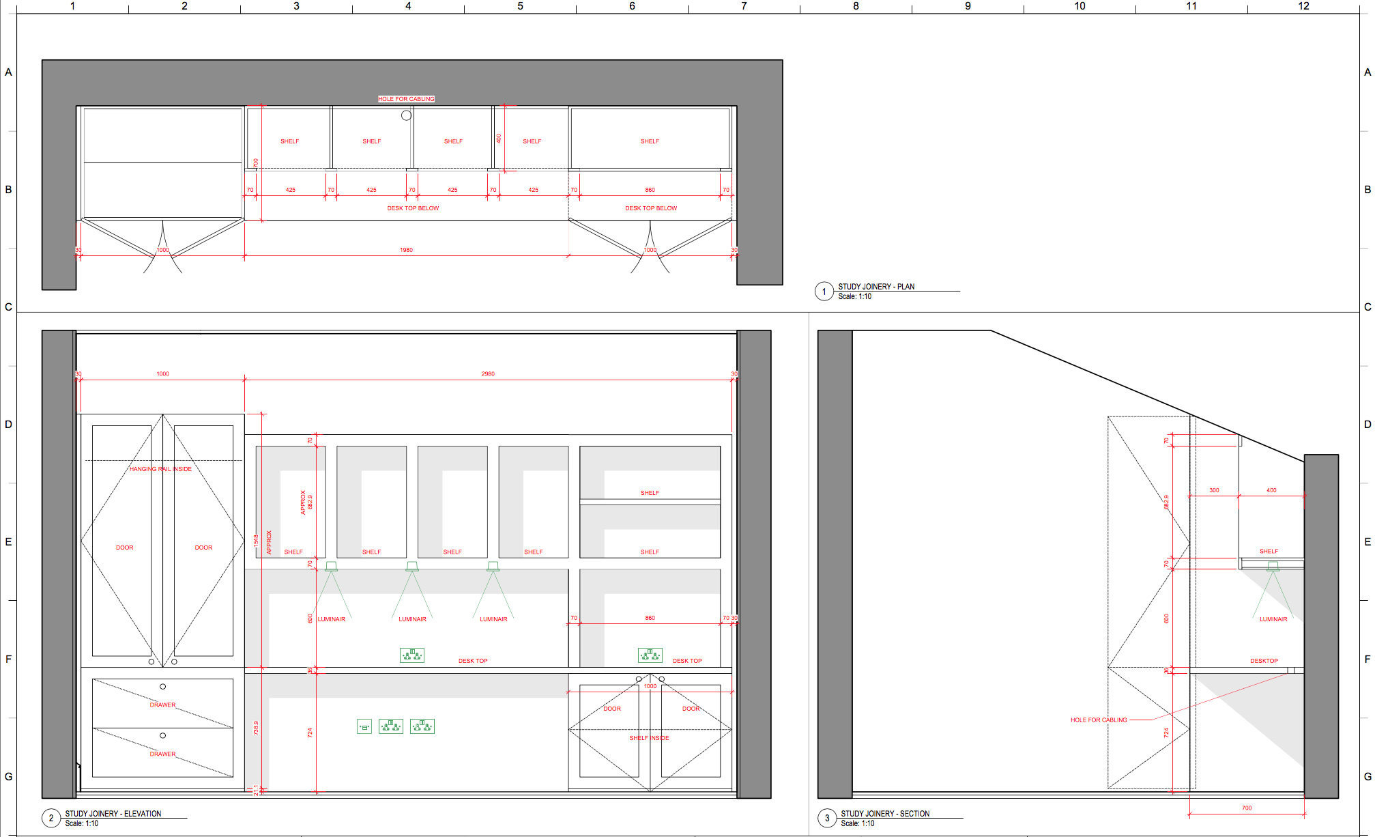Select the SHELF label in the section view
1375x837 pixels.
click(1269, 551)
